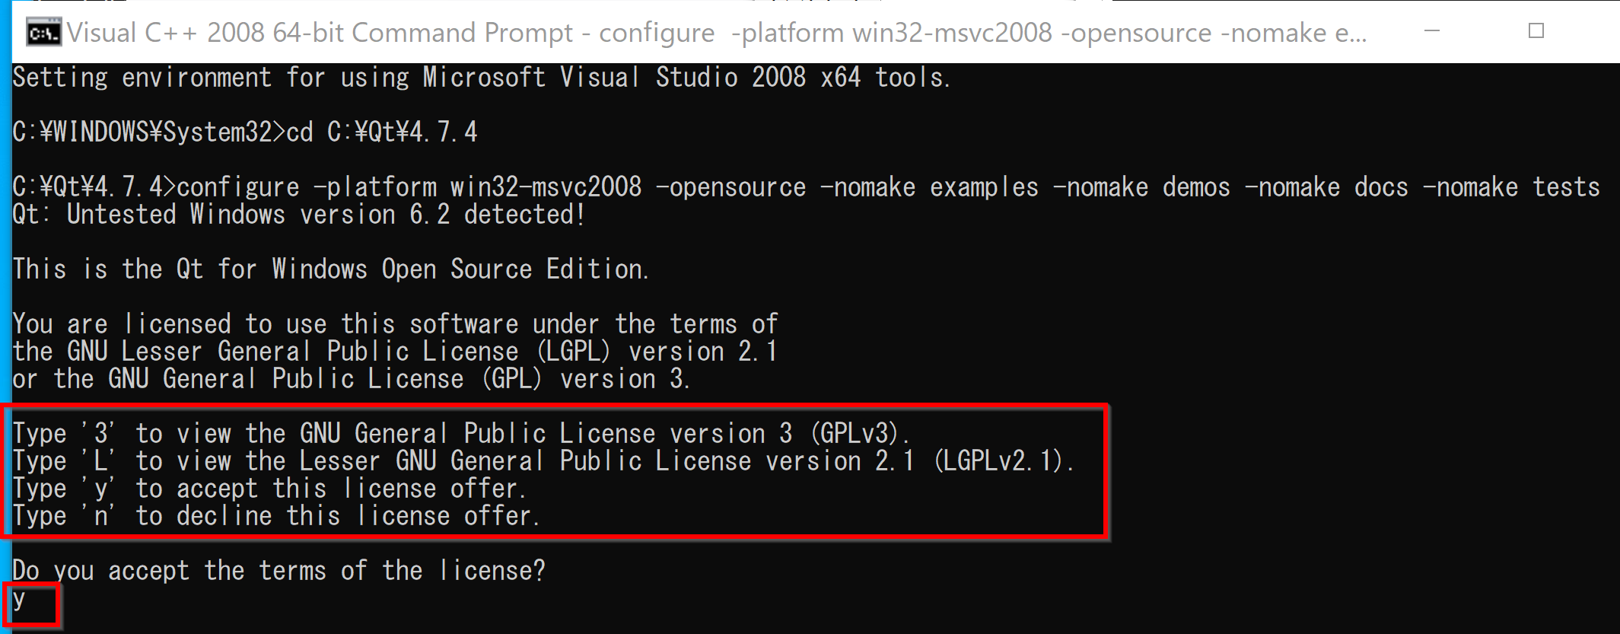Click the configure -platform win32-msvc2008 command line
The image size is (1620, 634).
pyautogui.click(x=806, y=187)
